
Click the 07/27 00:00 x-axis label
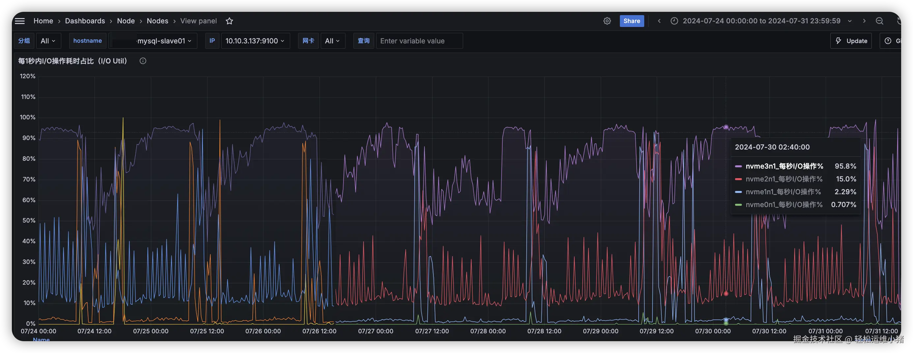[x=375, y=331]
